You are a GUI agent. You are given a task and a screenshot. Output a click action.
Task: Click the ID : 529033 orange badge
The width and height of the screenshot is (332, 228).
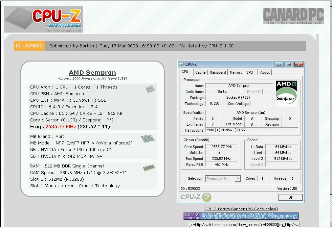[29, 46]
